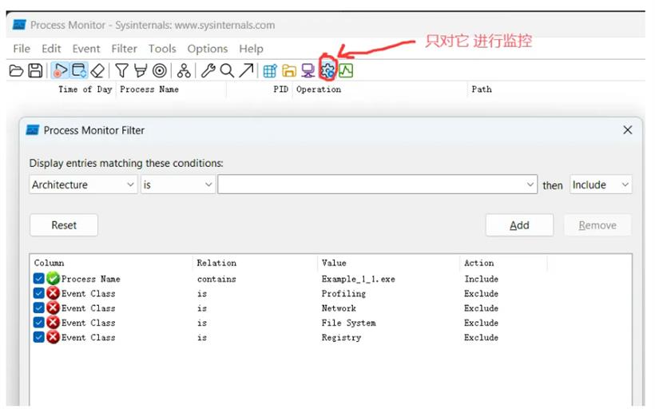Click the Process Name column header in main window

(149, 89)
